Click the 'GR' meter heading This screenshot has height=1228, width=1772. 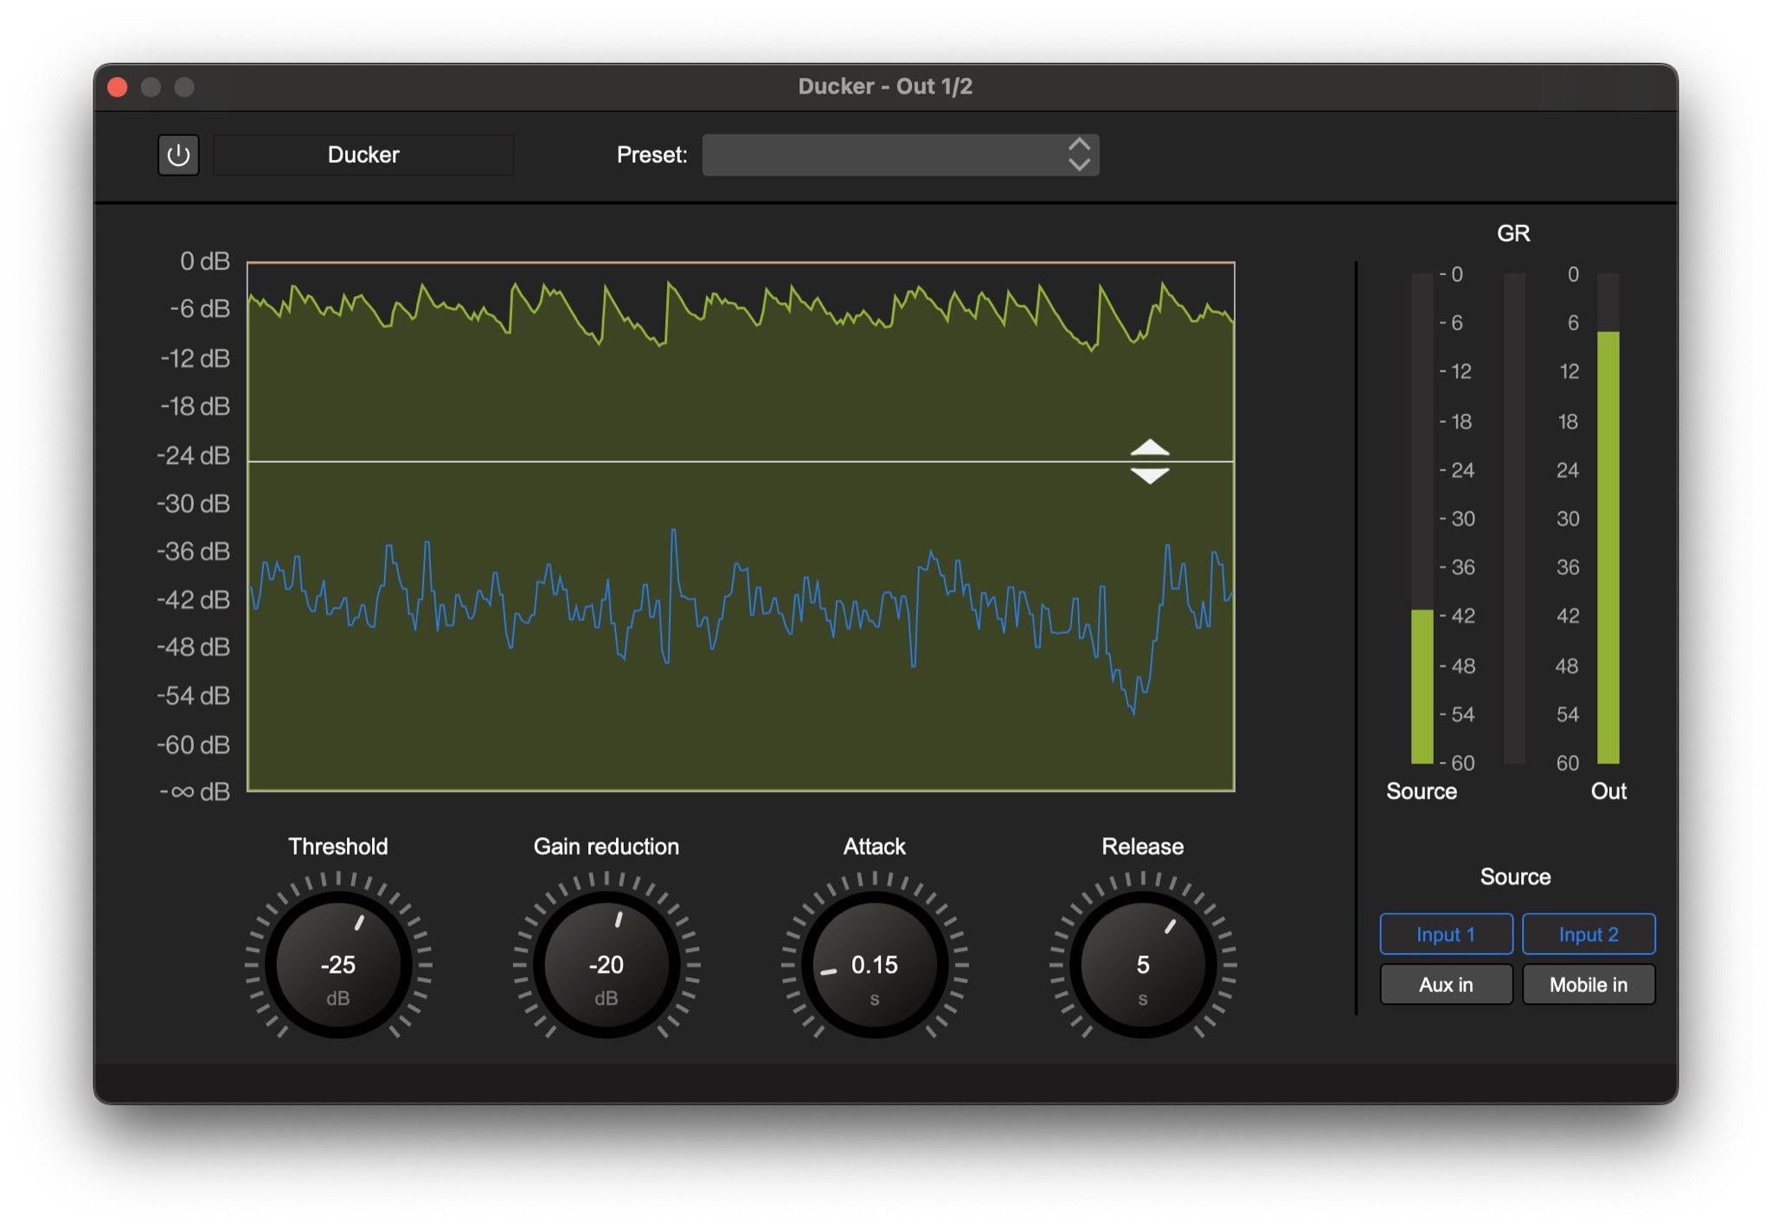coord(1513,233)
